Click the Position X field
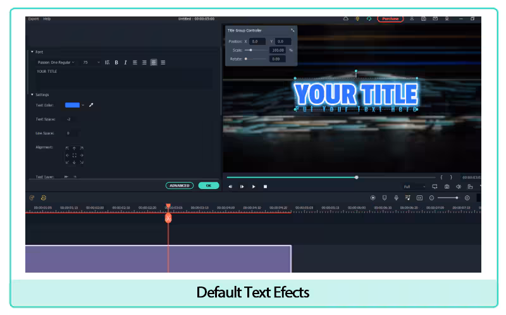This screenshot has width=506, height=315. (257, 41)
